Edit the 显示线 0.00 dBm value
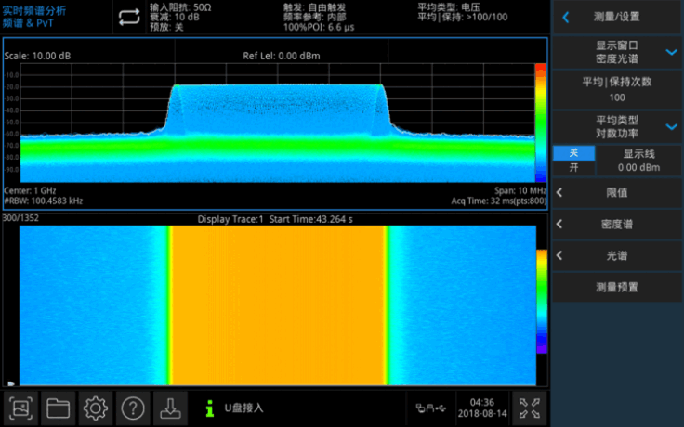This screenshot has height=427, width=684. click(x=638, y=161)
